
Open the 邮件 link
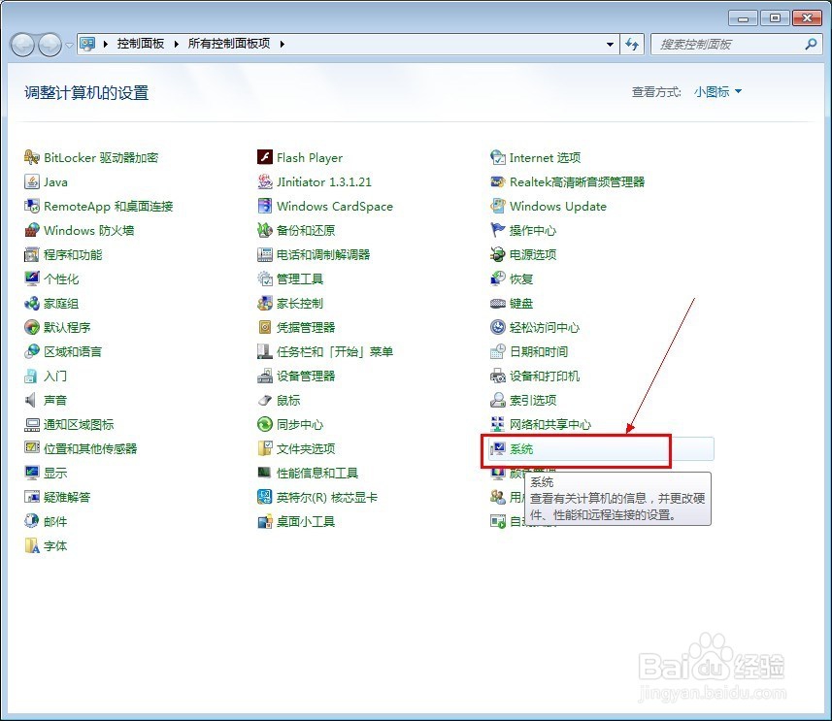coord(55,521)
